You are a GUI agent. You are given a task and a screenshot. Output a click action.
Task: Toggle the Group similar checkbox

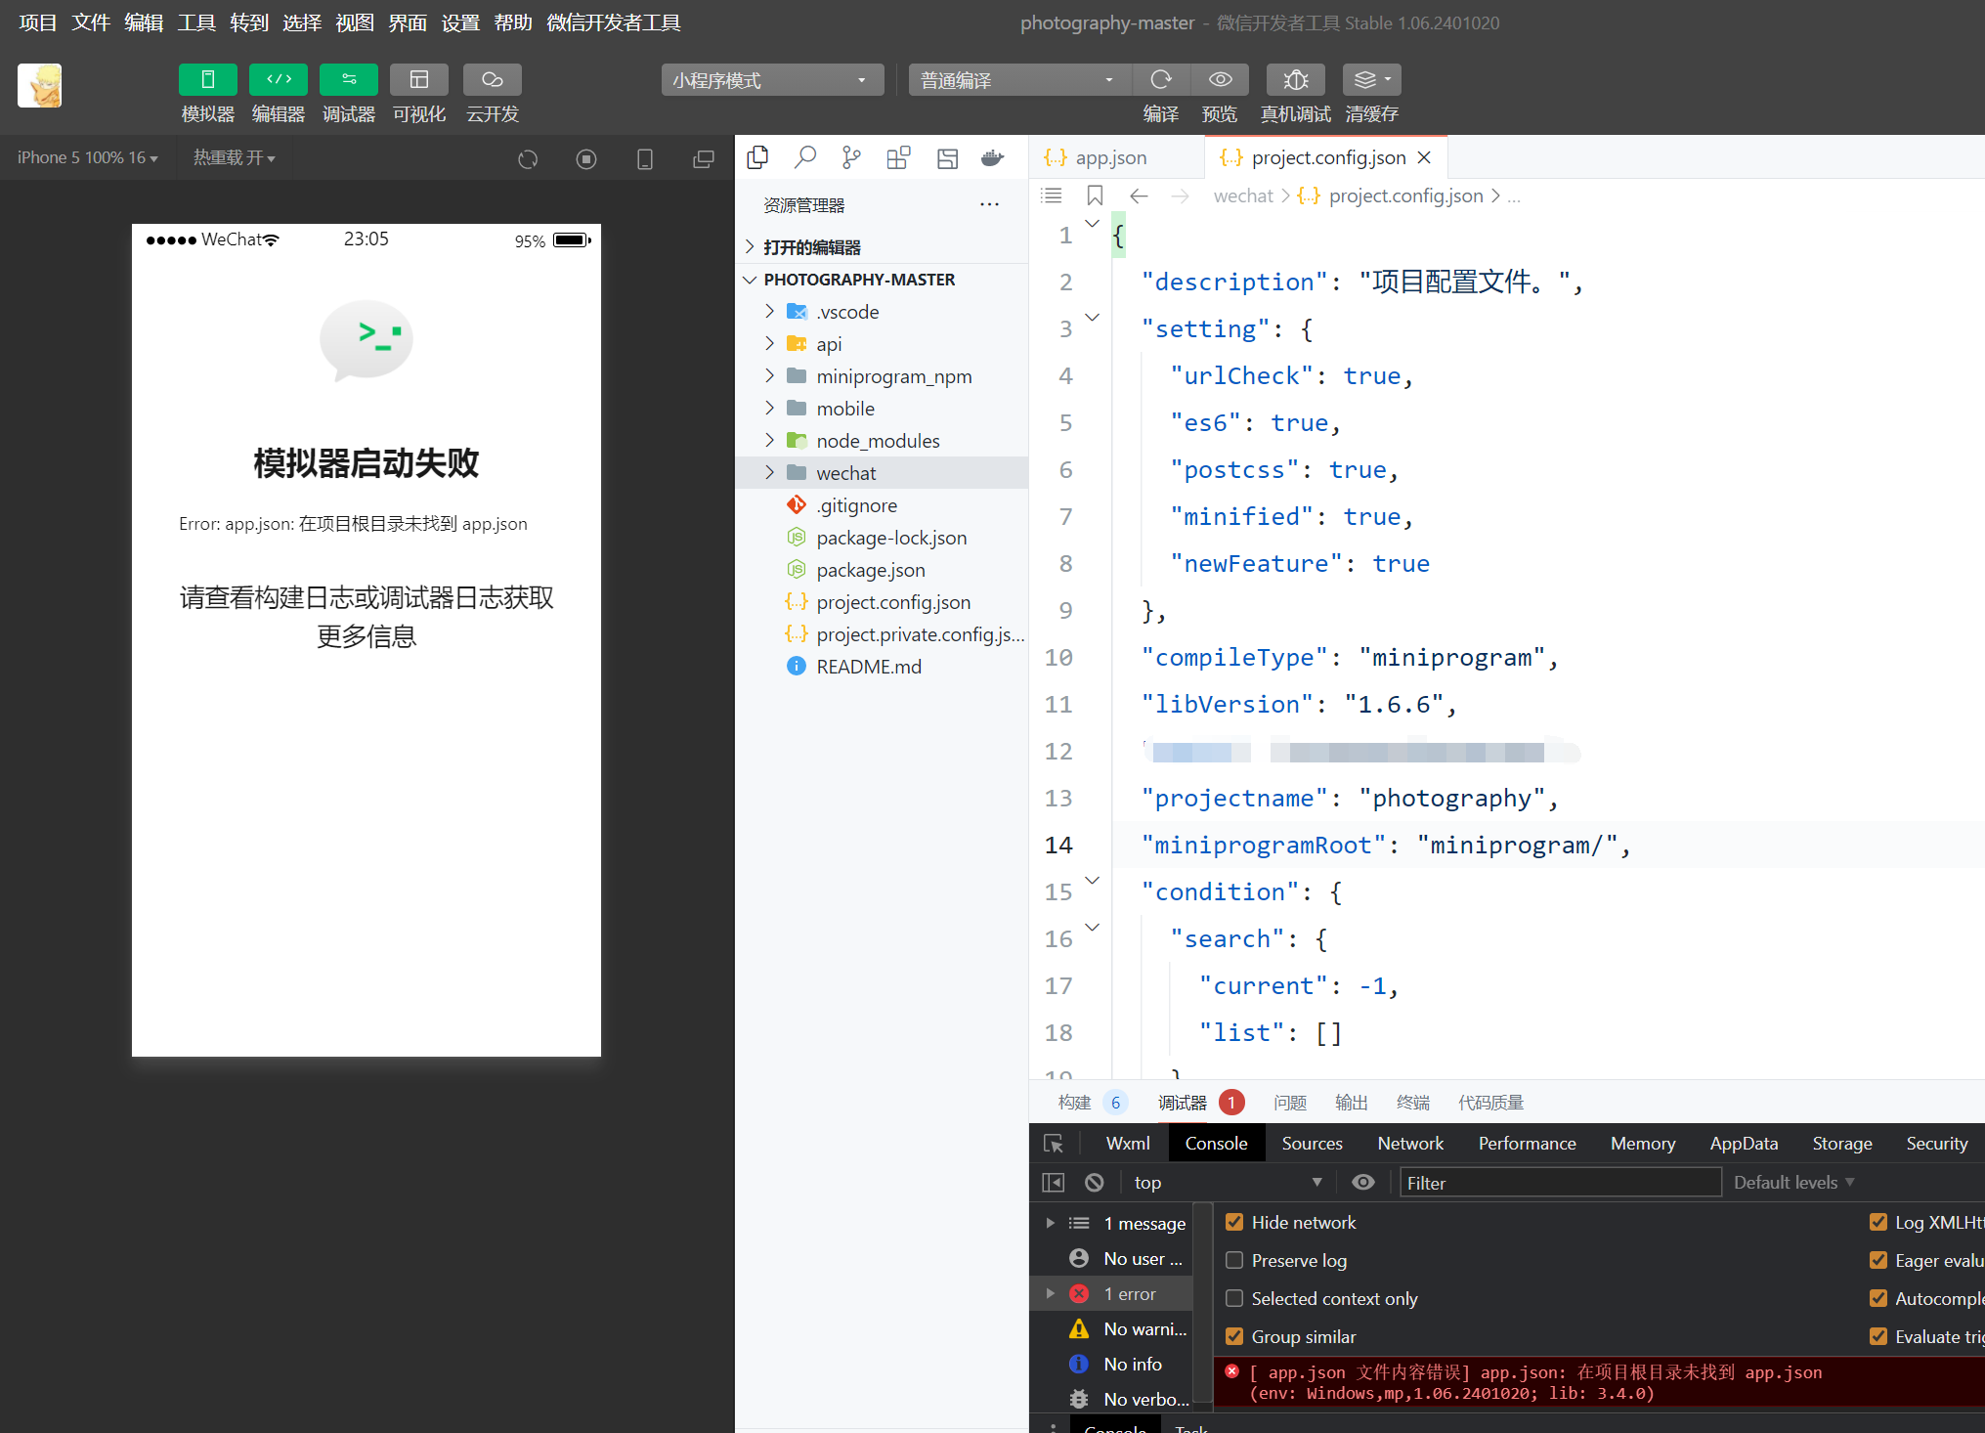(x=1234, y=1336)
